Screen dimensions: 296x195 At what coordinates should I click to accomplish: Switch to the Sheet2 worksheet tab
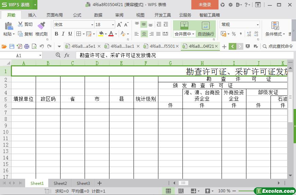pyautogui.click(x=60, y=183)
